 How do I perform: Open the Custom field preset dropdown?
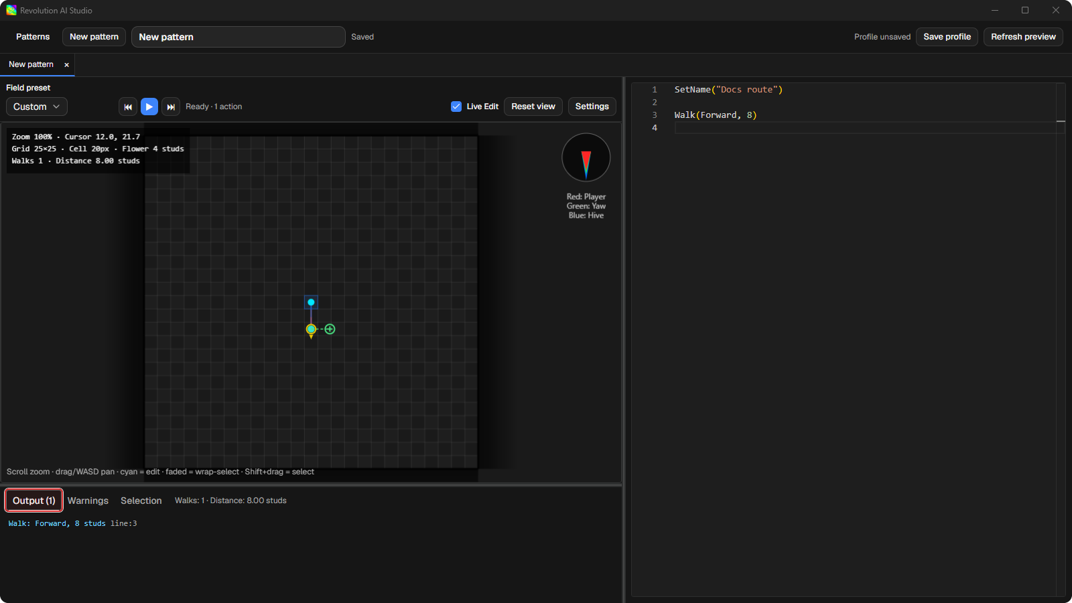click(x=37, y=107)
